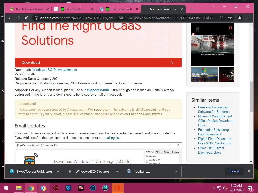Click the large video ad thumbnail
Image resolution: width=258 pixels, height=193 pixels.
click(213, 44)
